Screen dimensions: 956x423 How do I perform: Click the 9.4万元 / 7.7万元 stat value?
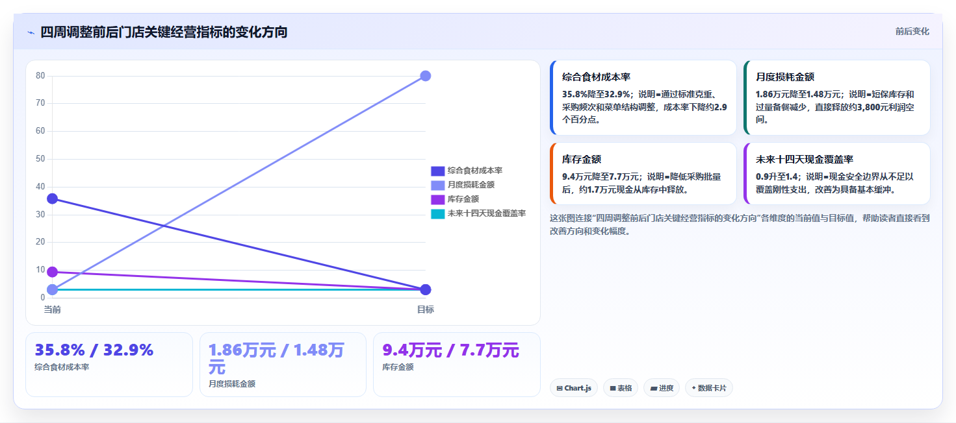[x=450, y=350]
